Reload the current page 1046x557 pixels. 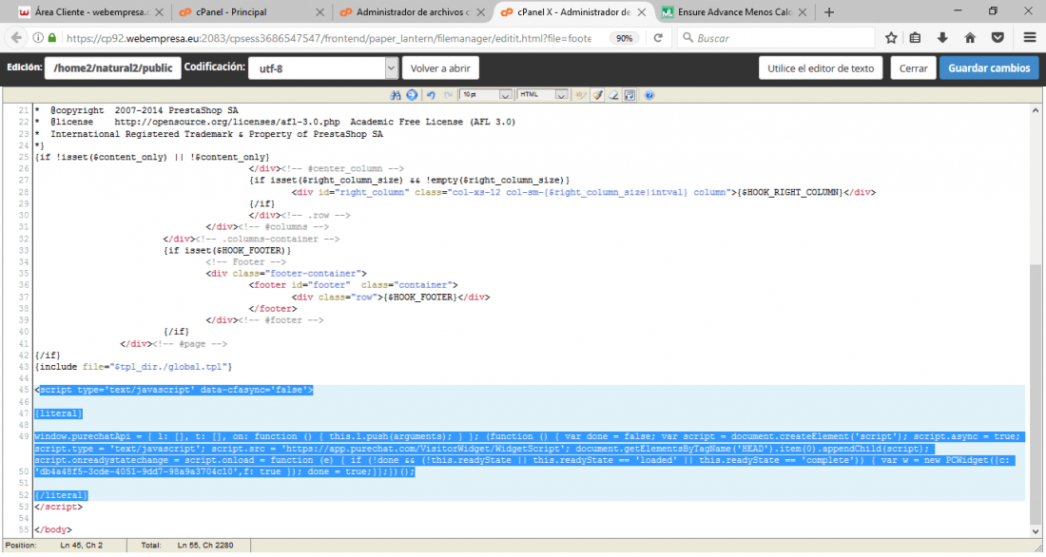[x=658, y=38]
